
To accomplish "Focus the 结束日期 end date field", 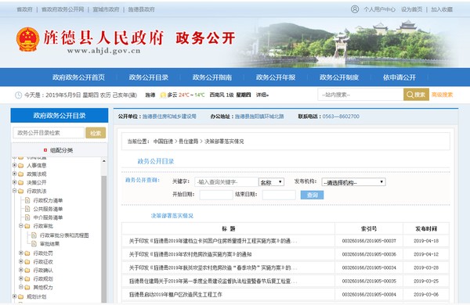I will [x=279, y=196].
